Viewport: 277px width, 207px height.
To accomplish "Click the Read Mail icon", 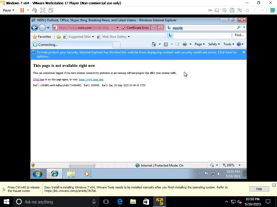I will 177,44.
